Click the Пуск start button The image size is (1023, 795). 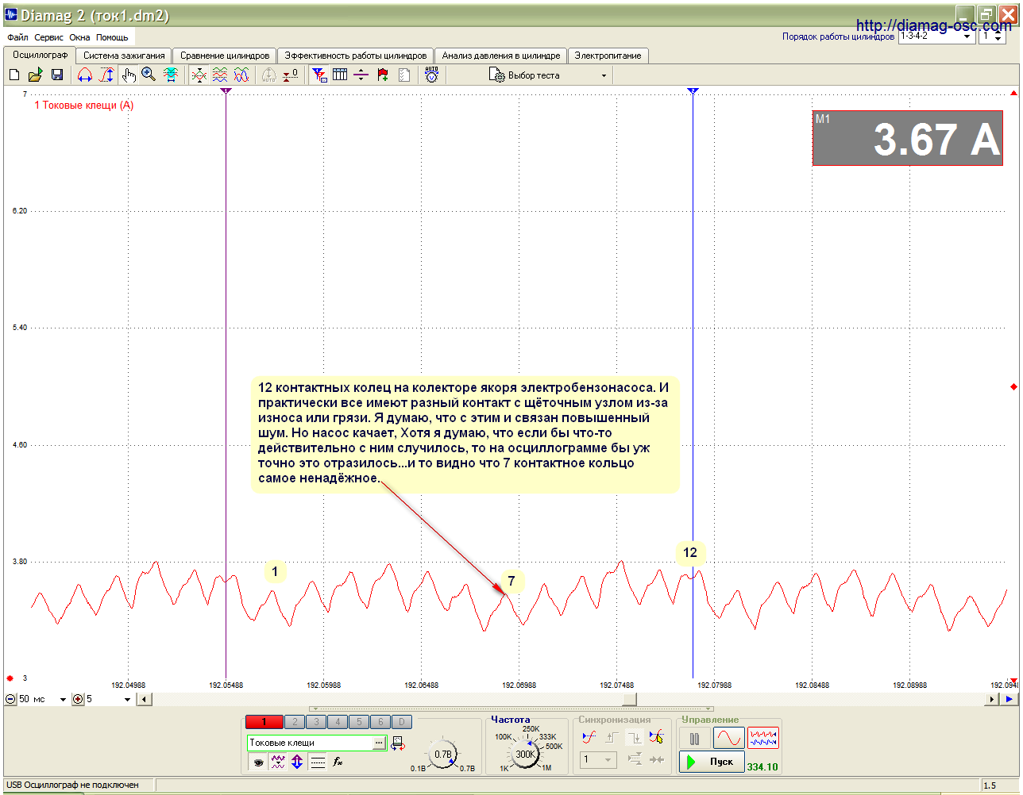coord(712,762)
